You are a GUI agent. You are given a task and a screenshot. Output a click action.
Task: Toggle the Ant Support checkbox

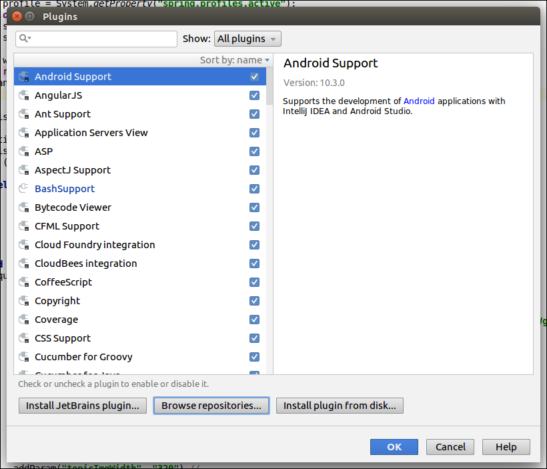coord(254,114)
